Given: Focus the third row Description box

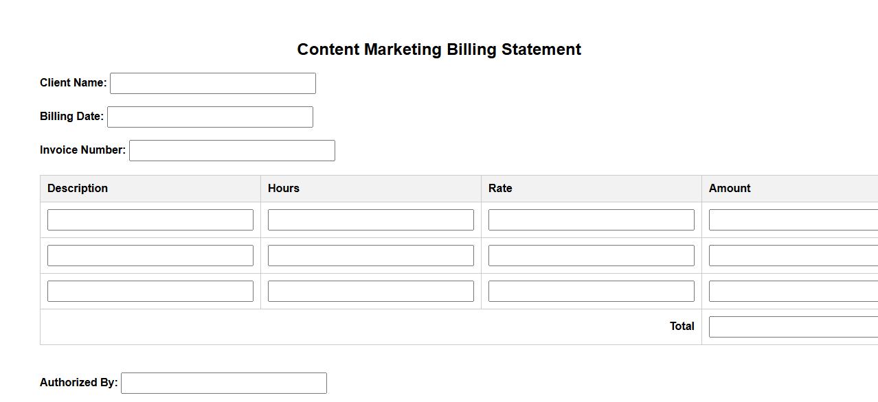Looking at the screenshot, I should tap(150, 291).
